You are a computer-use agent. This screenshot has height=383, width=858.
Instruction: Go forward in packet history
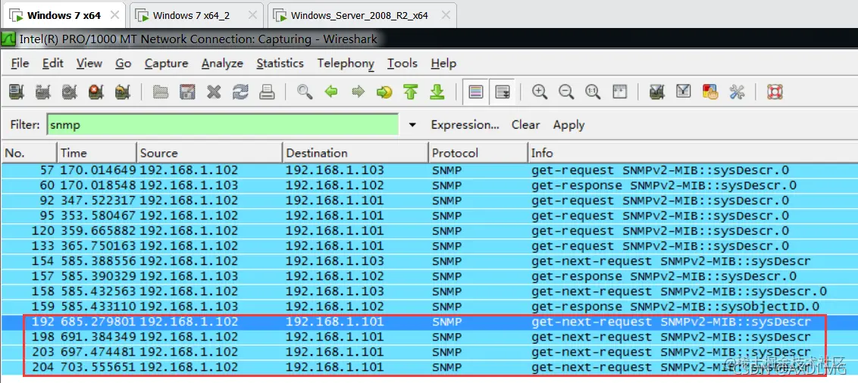[358, 92]
